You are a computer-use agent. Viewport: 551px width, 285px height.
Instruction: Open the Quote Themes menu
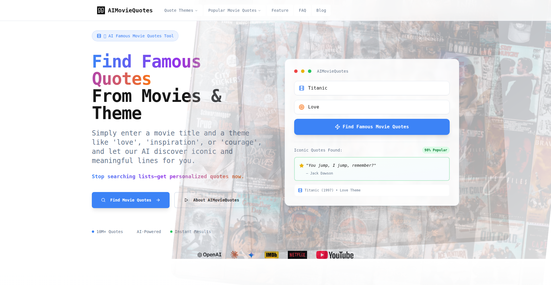(x=181, y=10)
